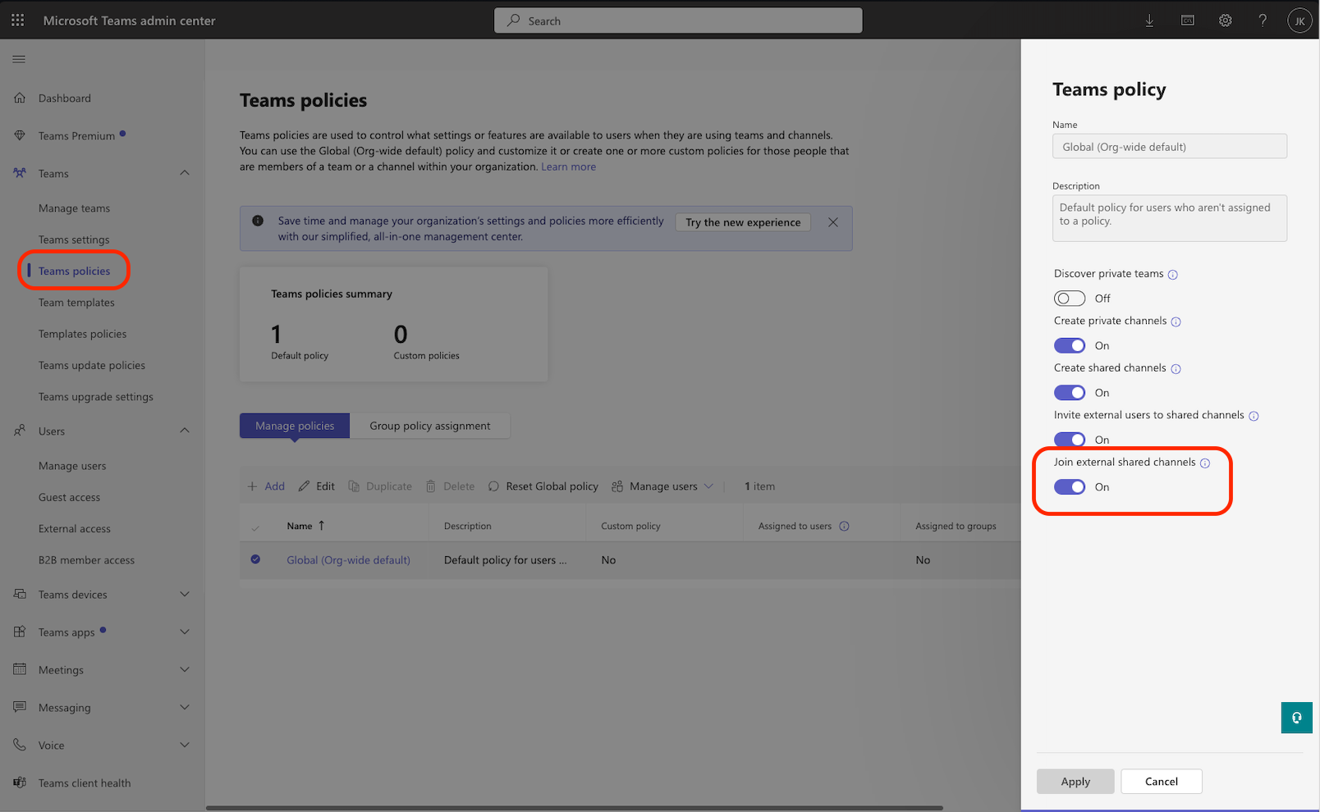Image resolution: width=1320 pixels, height=812 pixels.
Task: Click the Teams devices icon
Action: click(x=20, y=594)
